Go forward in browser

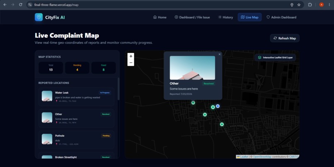13,5
